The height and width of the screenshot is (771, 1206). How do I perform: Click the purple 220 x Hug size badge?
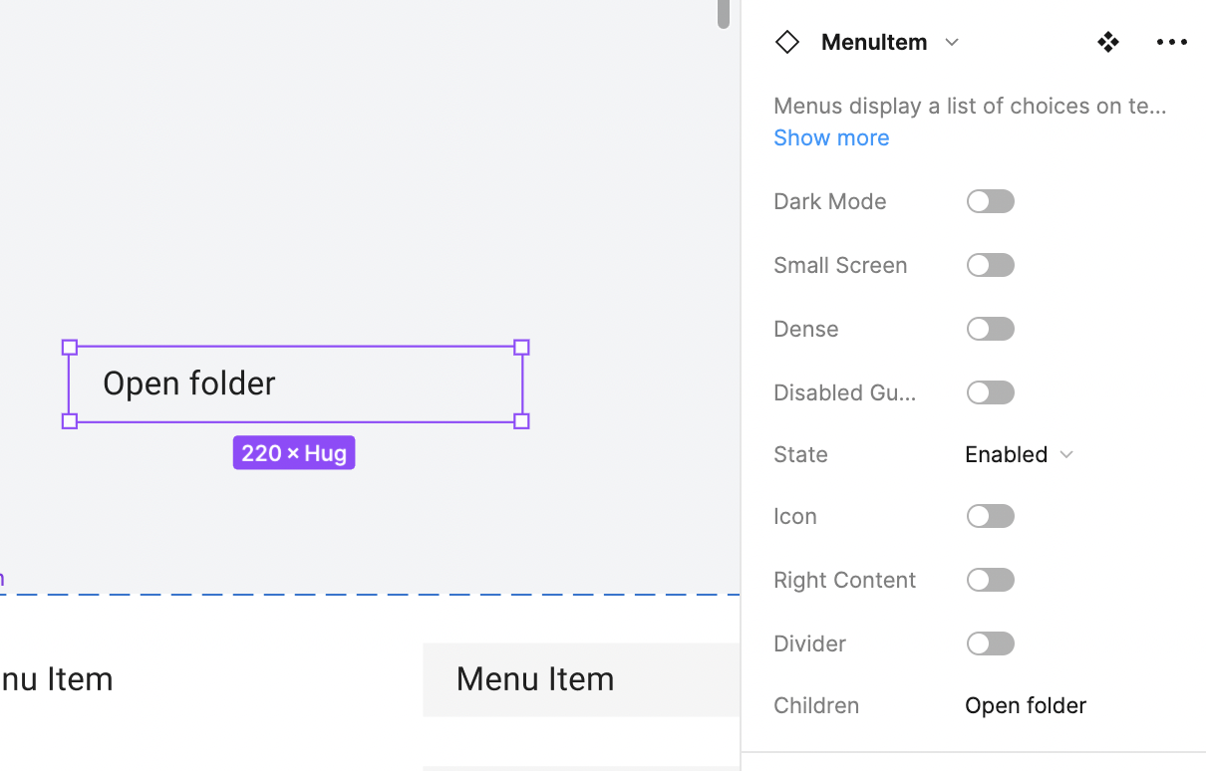pos(294,452)
